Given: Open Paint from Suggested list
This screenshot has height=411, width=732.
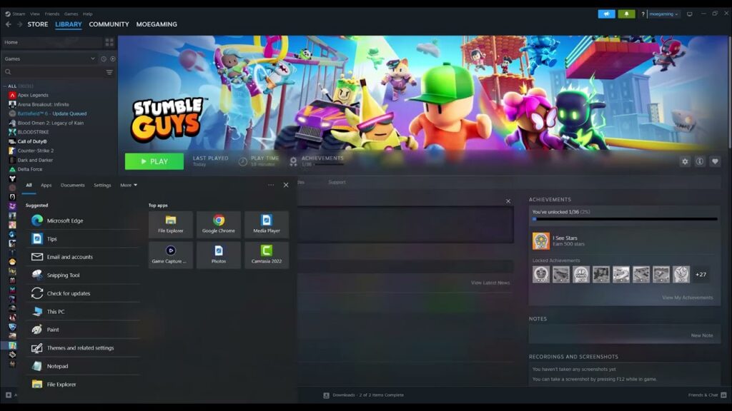Looking at the screenshot, I should pyautogui.click(x=83, y=330).
